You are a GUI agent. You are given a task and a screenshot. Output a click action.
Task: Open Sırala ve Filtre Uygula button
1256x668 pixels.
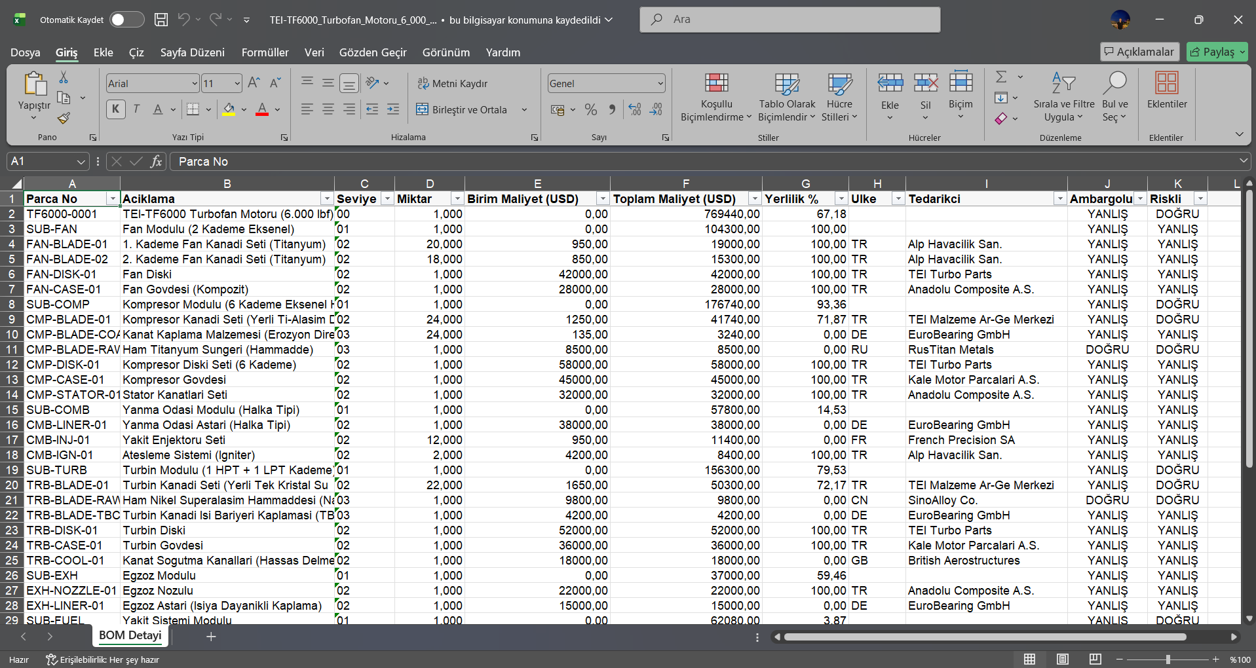click(1063, 97)
